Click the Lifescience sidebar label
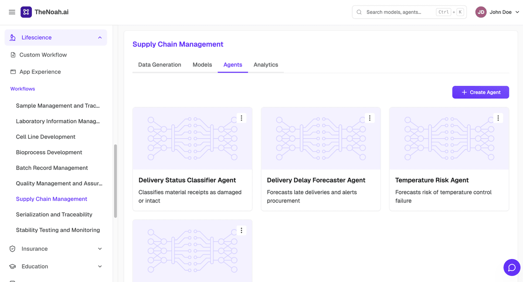 (x=37, y=37)
